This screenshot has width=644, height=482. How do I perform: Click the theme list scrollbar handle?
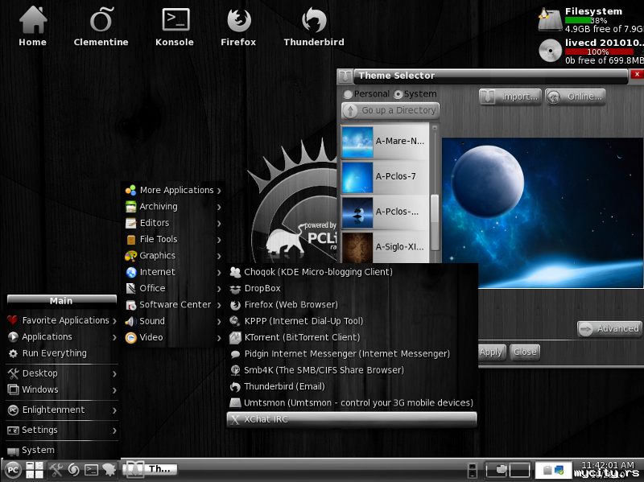435,222
